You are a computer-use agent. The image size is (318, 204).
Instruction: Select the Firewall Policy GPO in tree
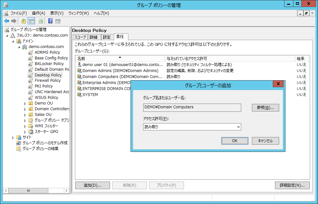(47, 81)
